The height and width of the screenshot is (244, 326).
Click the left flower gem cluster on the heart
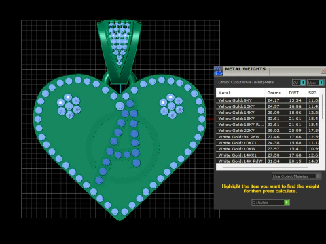coord(69,106)
